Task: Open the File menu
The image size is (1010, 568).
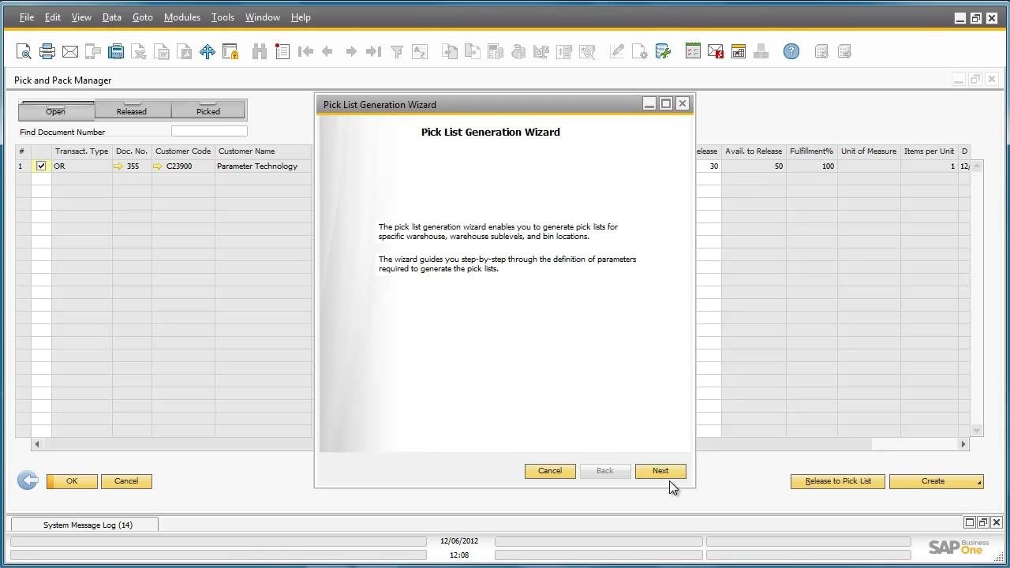Action: [26, 17]
